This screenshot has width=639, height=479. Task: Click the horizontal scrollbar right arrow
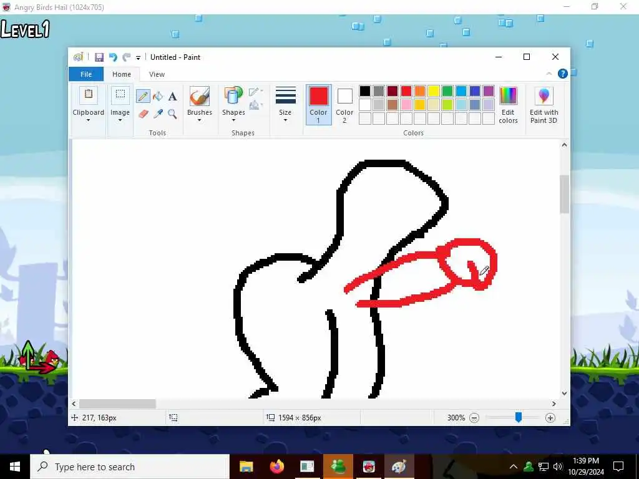point(554,404)
